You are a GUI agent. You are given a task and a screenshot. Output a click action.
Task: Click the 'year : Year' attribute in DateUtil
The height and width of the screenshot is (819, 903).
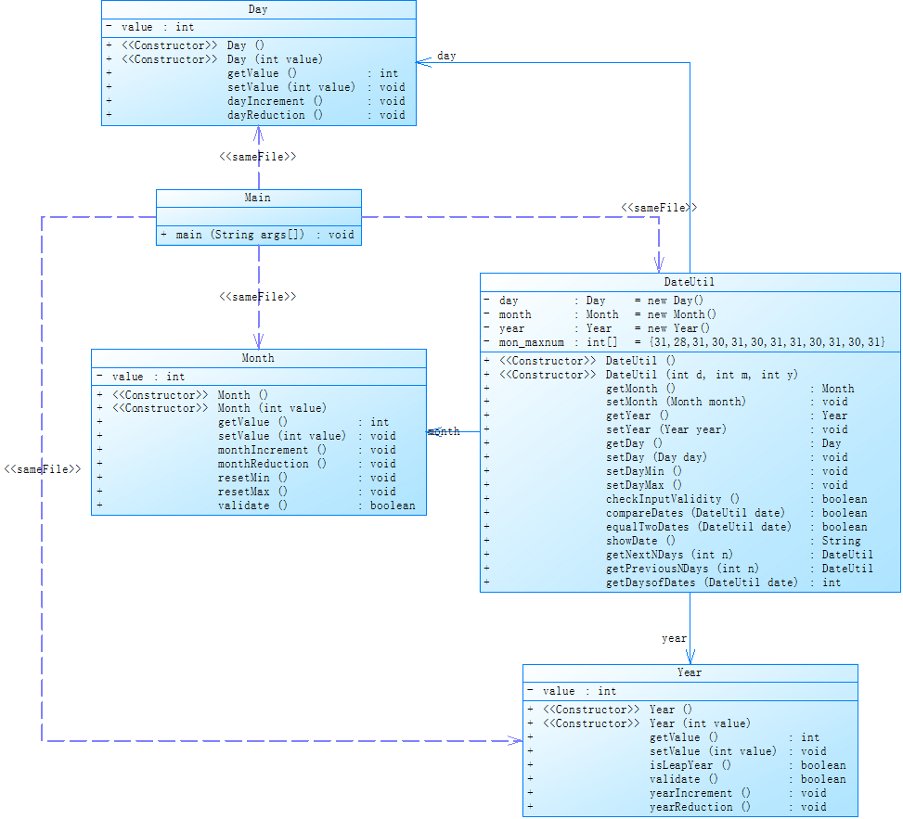click(x=597, y=328)
